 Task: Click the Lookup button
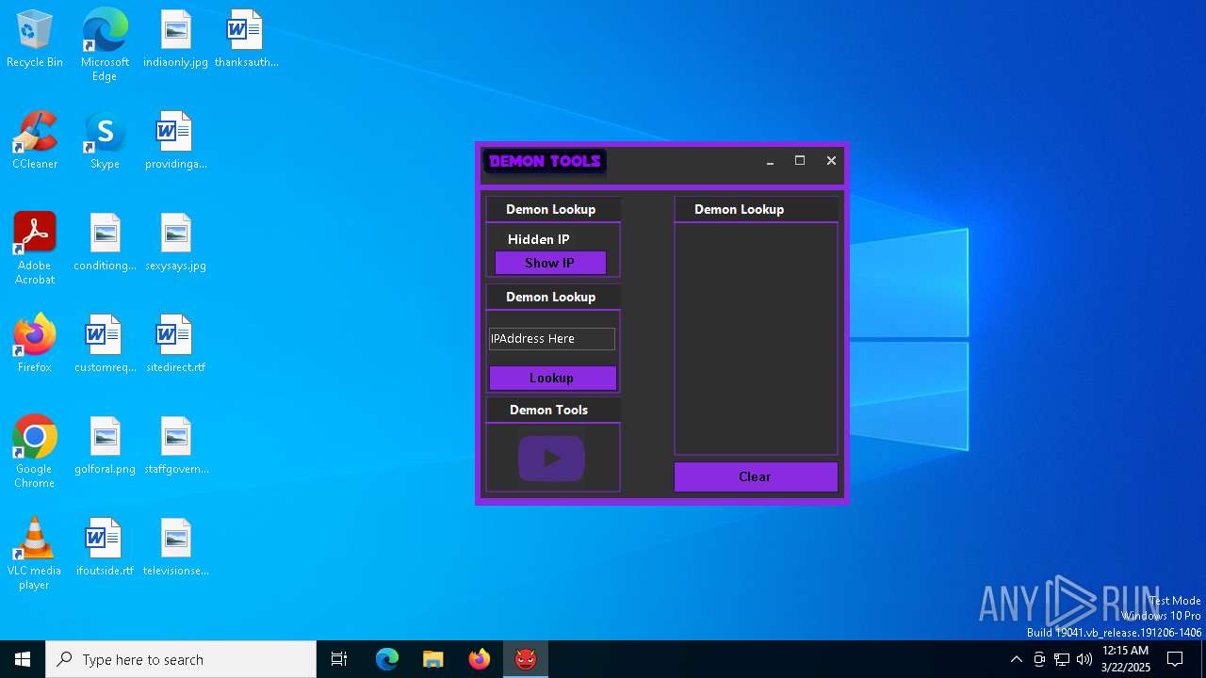[552, 378]
